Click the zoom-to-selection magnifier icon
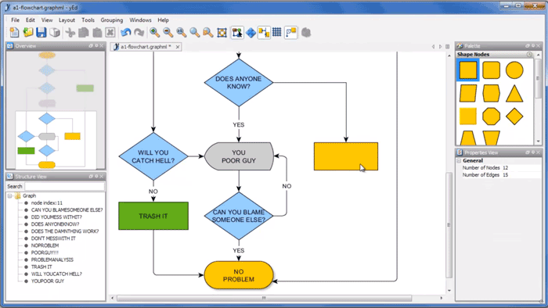Viewport: 548px width, 308px height. [x=208, y=32]
